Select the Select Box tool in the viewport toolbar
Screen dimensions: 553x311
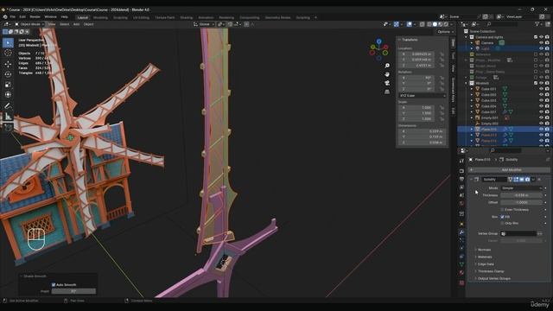(8, 43)
